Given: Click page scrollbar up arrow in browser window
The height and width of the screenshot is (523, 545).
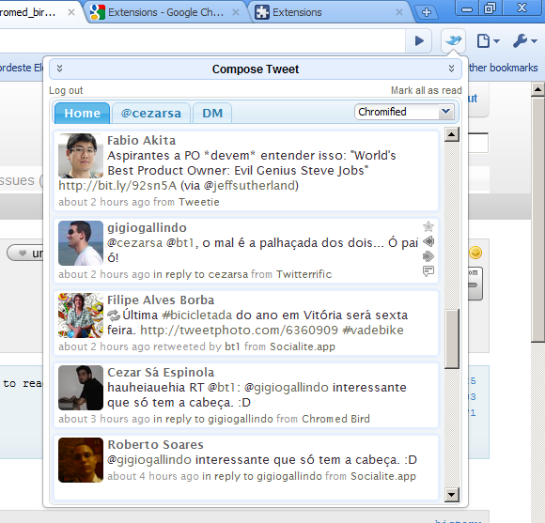Looking at the screenshot, I should (537, 89).
